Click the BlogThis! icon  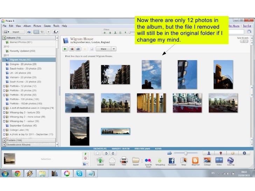click(195, 160)
